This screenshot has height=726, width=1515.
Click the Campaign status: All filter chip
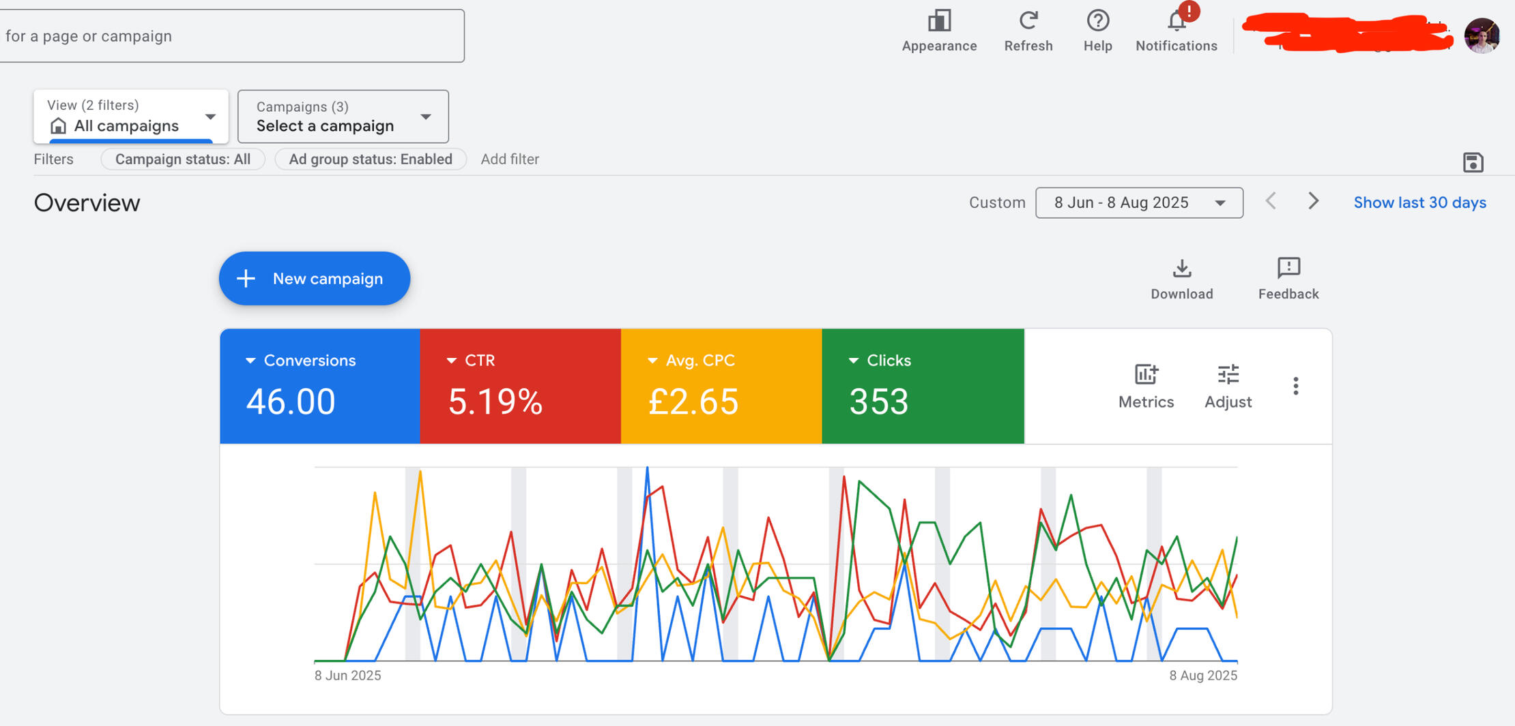[182, 160]
